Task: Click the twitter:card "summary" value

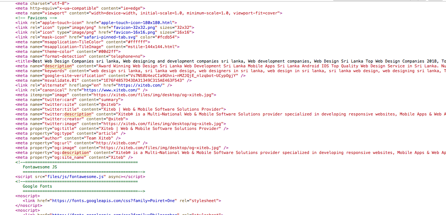Action: tap(109, 100)
